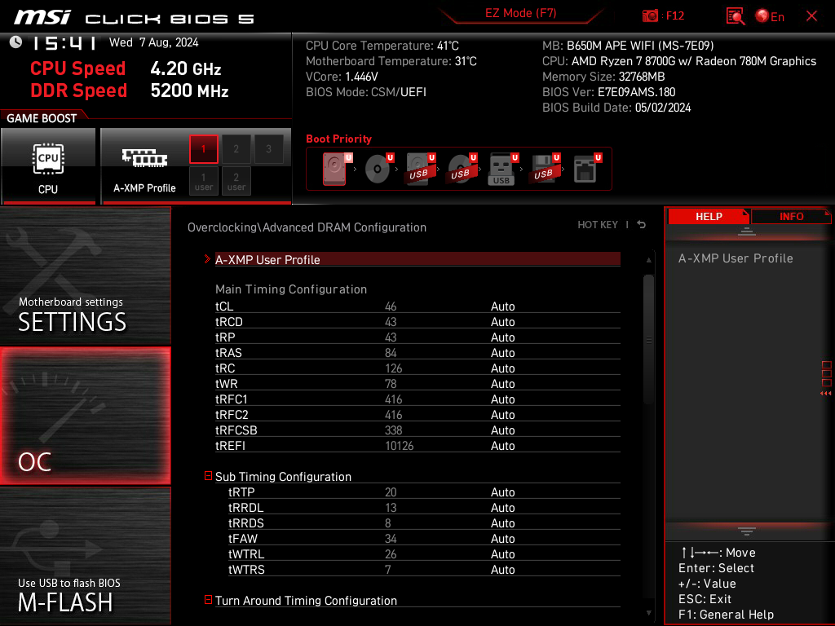Close the BIOS with the X icon
The image size is (835, 626).
(811, 16)
